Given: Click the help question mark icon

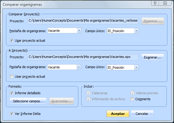Looking at the screenshot, I should [155, 3].
